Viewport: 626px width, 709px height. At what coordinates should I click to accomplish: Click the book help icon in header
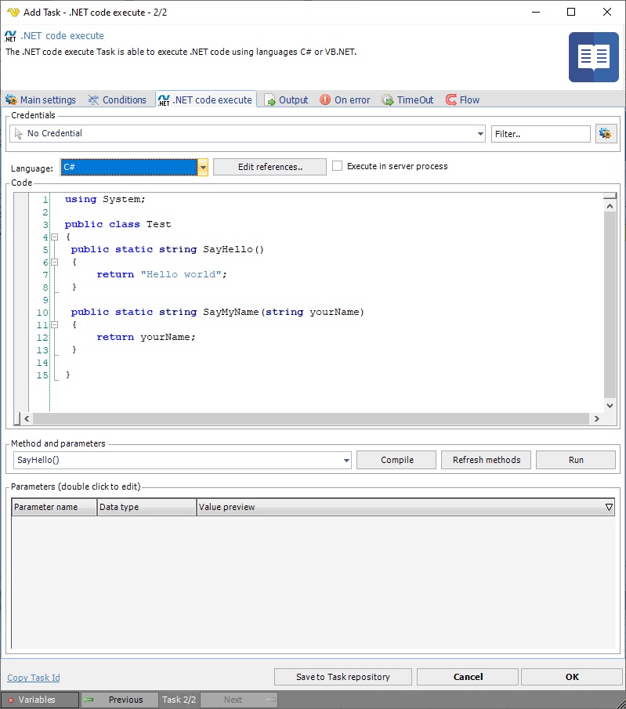coord(593,57)
